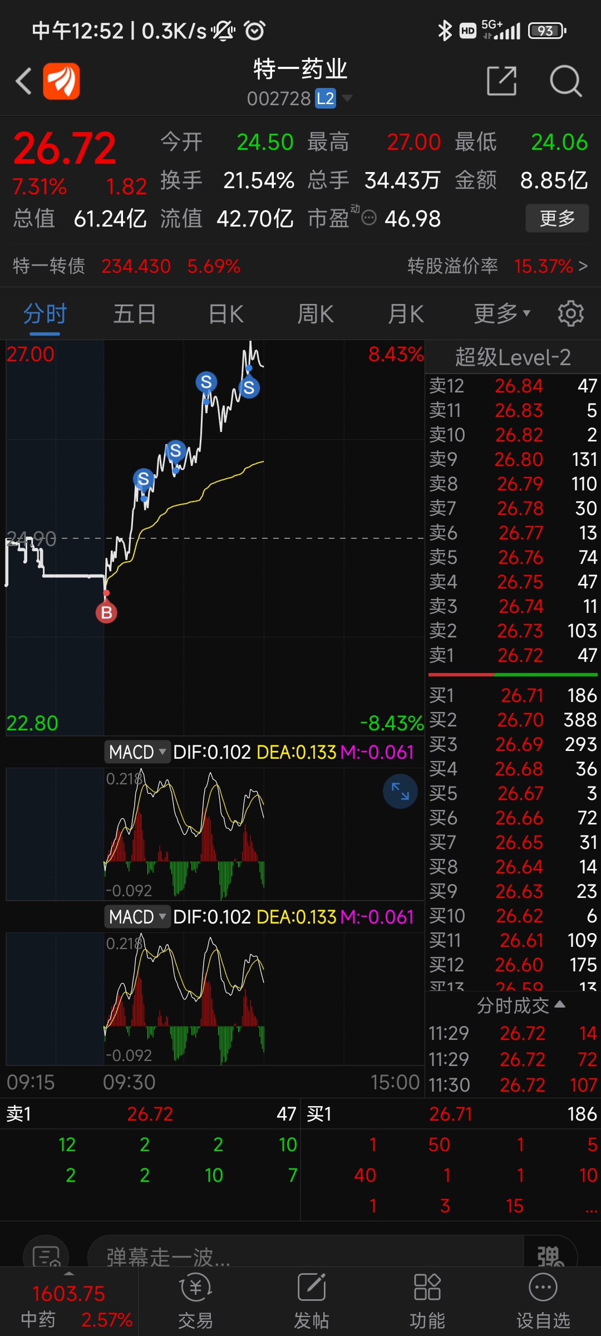Tap 市盈 PE info icon
The height and width of the screenshot is (1336, 601).
pyautogui.click(x=369, y=217)
